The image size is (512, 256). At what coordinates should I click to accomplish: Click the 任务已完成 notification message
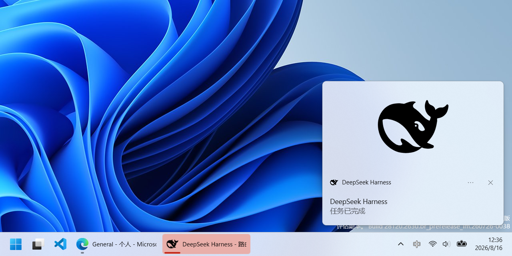348,211
